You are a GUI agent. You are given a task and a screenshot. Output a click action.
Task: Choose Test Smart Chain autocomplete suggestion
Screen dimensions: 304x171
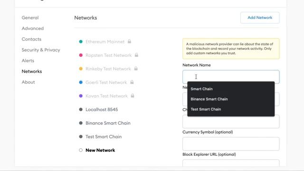[x=231, y=109]
